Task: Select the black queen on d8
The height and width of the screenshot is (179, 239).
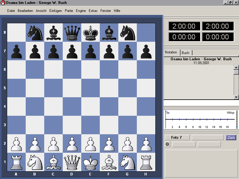Action: point(72,33)
